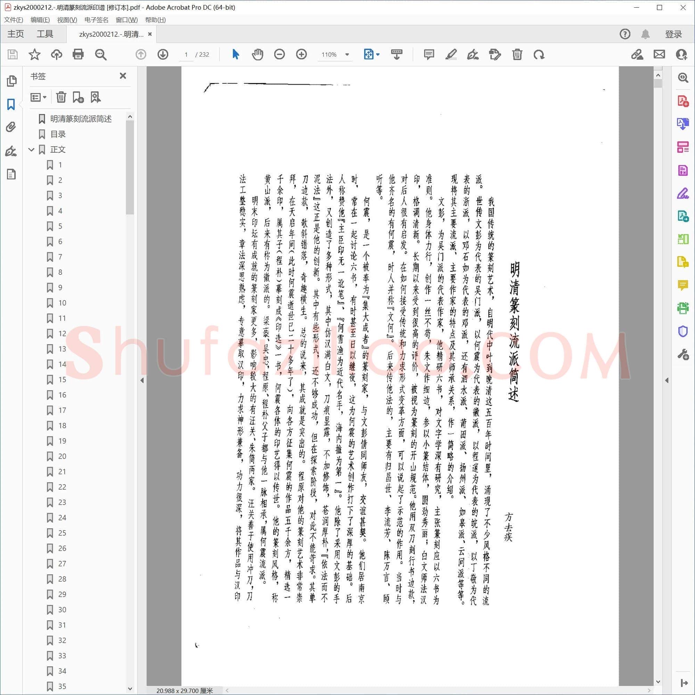This screenshot has width=695, height=695.
Task: Open the 视图(V) menu
Action: coord(67,20)
